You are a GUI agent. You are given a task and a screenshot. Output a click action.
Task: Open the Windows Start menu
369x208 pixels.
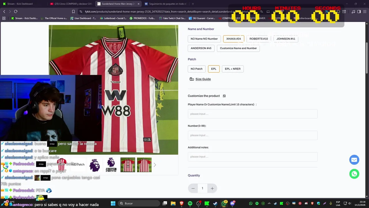pos(113,203)
